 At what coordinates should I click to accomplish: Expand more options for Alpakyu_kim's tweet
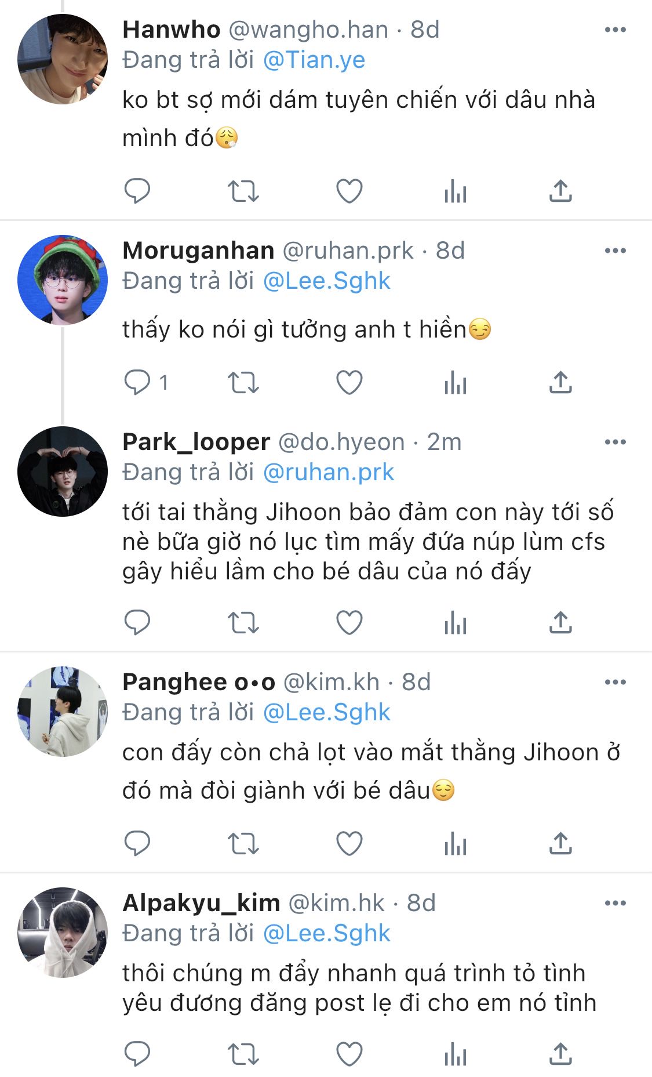[x=615, y=903]
